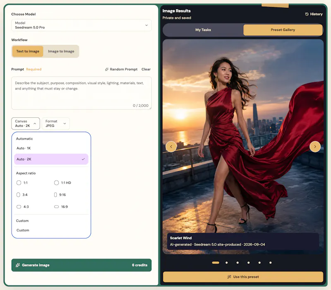Jump to the last carousel dot
Image resolution: width=331 pixels, height=290 pixels.
271,263
